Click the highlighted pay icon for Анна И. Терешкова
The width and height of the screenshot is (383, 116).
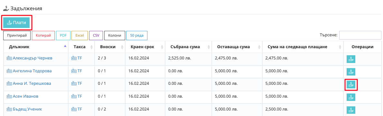[x=351, y=85]
